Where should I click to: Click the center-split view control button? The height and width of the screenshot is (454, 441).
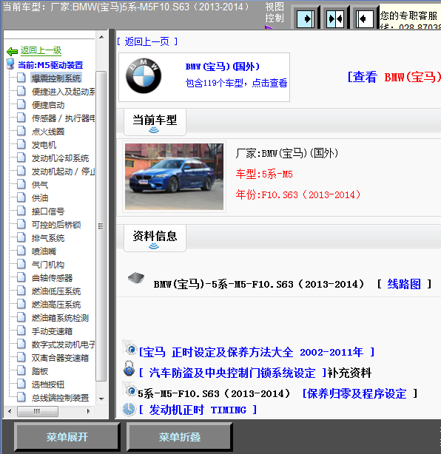click(335, 18)
